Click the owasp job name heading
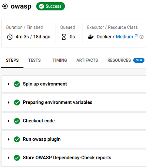The image size is (146, 167). pyautogui.click(x=21, y=7)
